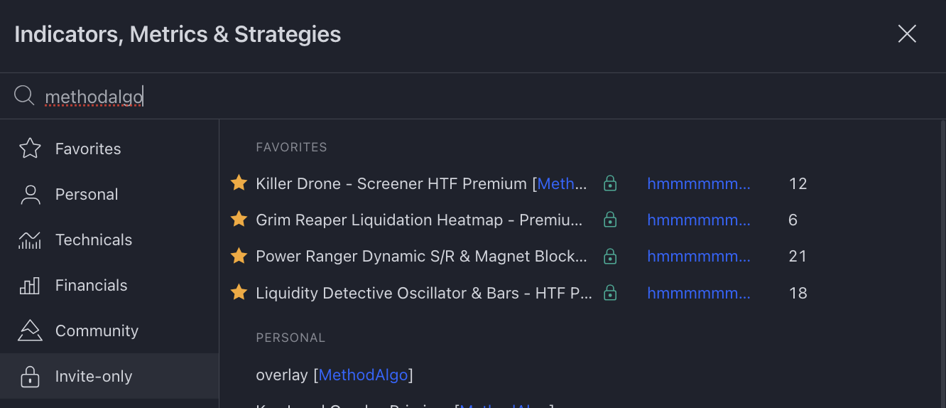Add the overlay [MethodAlgo] indicator
The image size is (946, 408).
pyautogui.click(x=334, y=375)
